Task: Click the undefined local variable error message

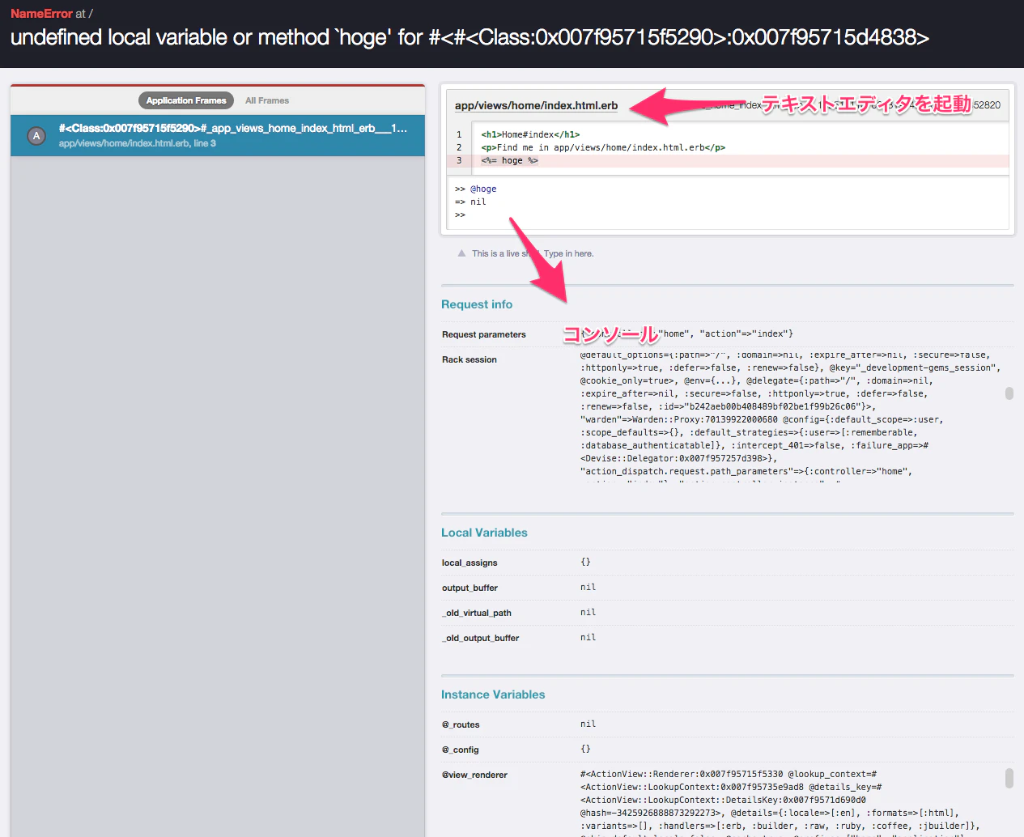Action: tap(470, 37)
